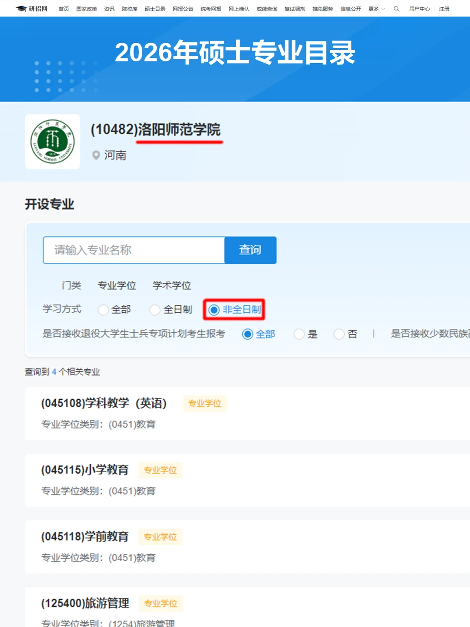
Task: Select the 全日制 learning mode radio
Action: pos(155,310)
